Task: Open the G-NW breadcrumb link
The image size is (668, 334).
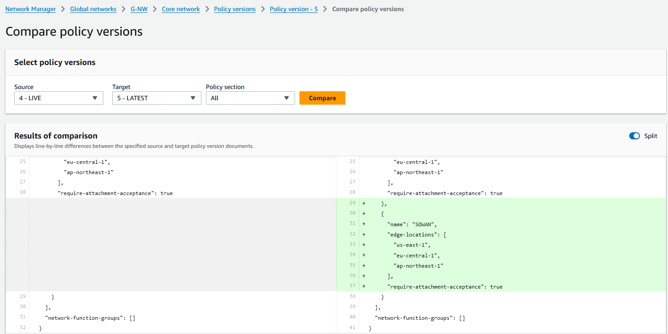Action: [x=139, y=9]
